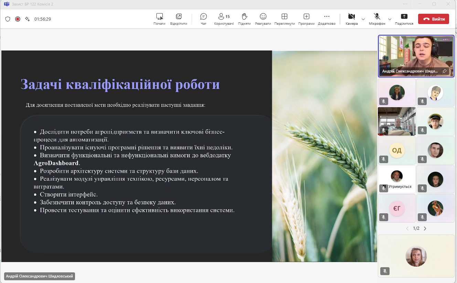Viewport: 457px width, 283px height.
Task: Raise hand with Підняти icon
Action: pos(244,19)
